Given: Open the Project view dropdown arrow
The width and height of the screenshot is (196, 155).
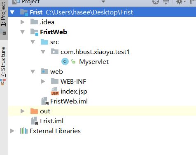Looking at the screenshot, I should tap(103, 2).
